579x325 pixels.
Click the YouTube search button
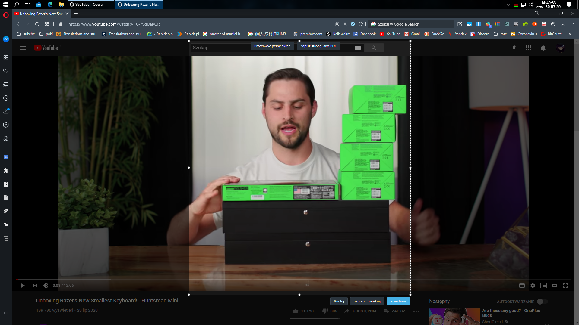(x=374, y=48)
